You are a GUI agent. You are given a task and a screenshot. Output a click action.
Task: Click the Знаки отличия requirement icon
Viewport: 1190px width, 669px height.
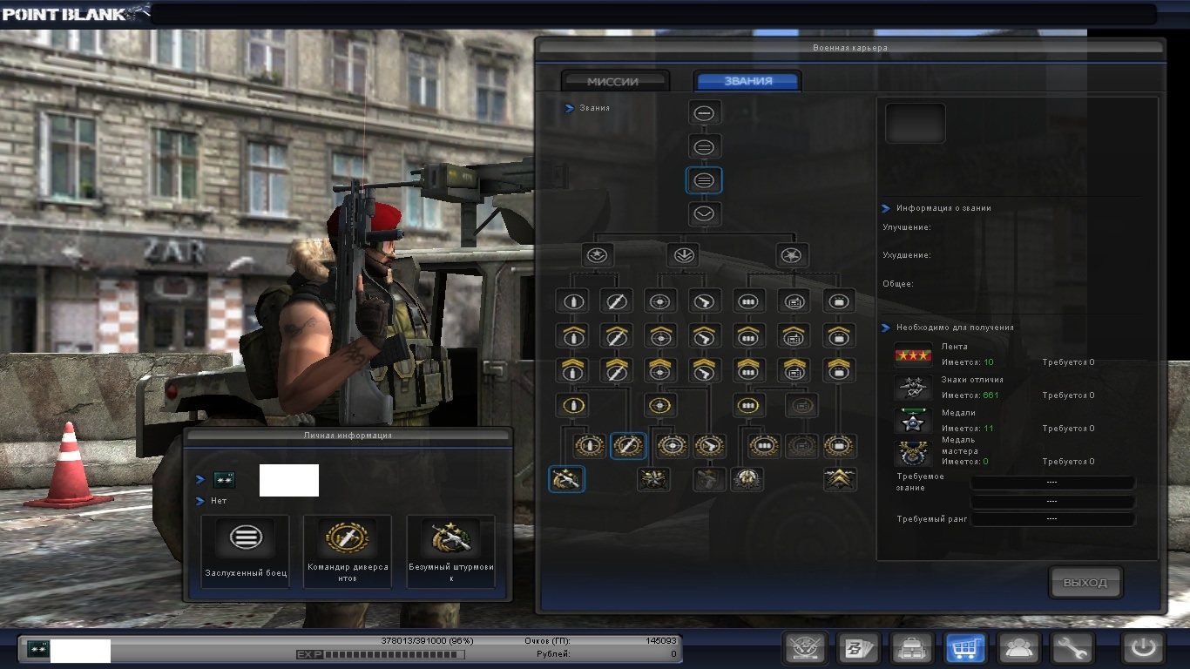913,388
